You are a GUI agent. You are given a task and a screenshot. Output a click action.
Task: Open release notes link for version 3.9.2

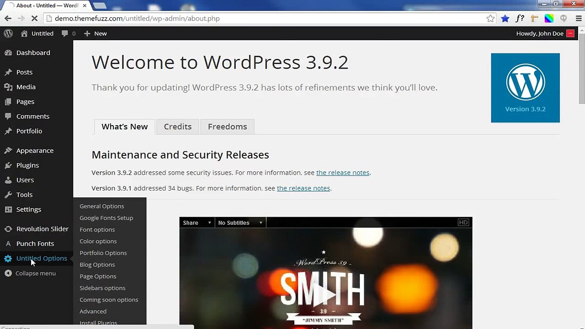click(343, 173)
